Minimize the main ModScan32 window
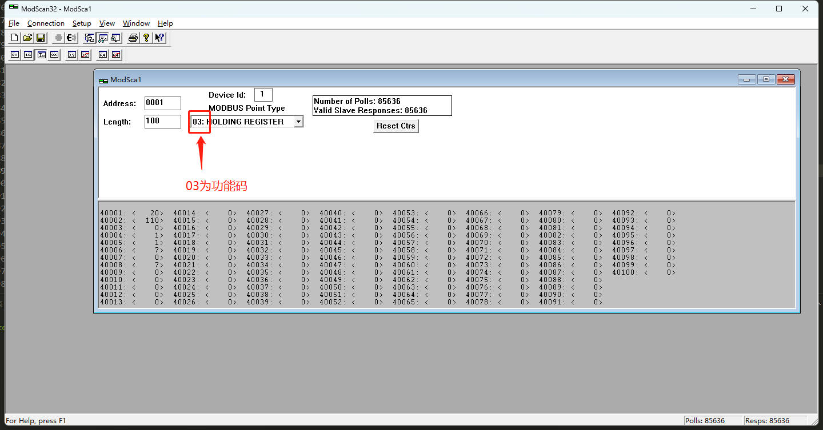The image size is (823, 430). 753,9
